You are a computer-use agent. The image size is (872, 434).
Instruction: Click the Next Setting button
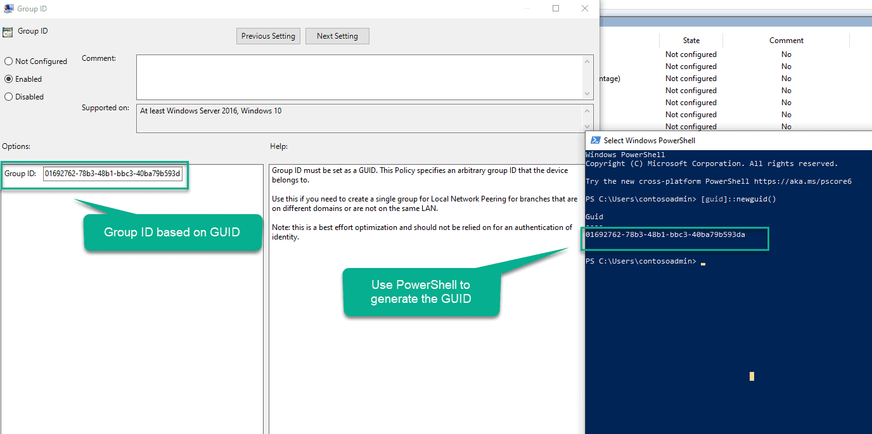pos(337,36)
